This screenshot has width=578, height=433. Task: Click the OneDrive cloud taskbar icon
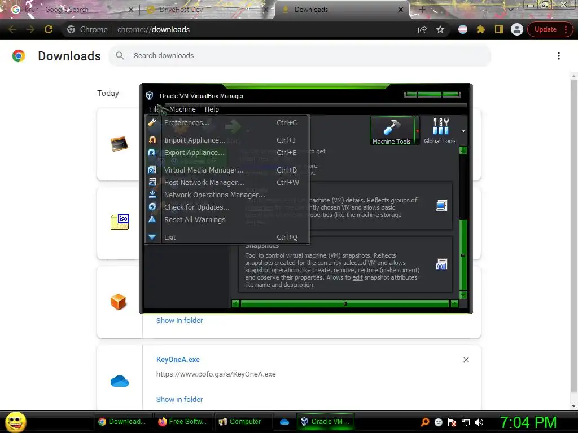[x=284, y=422]
